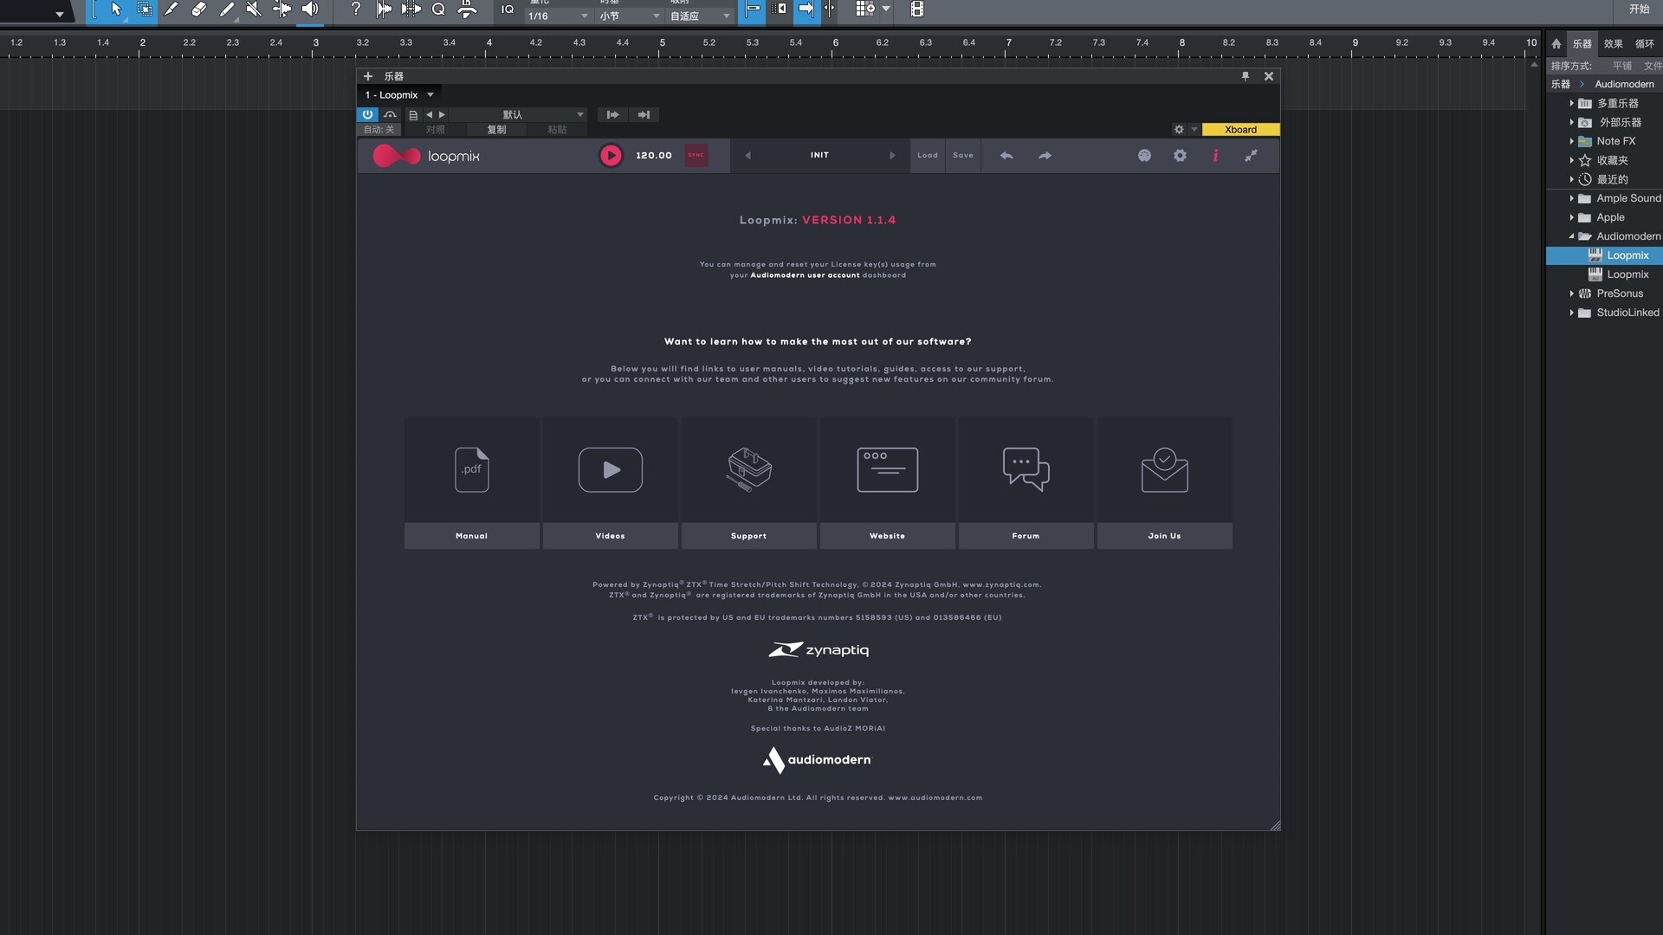Open the 1/16 quantize dropdown
The height and width of the screenshot is (935, 1663).
click(557, 16)
